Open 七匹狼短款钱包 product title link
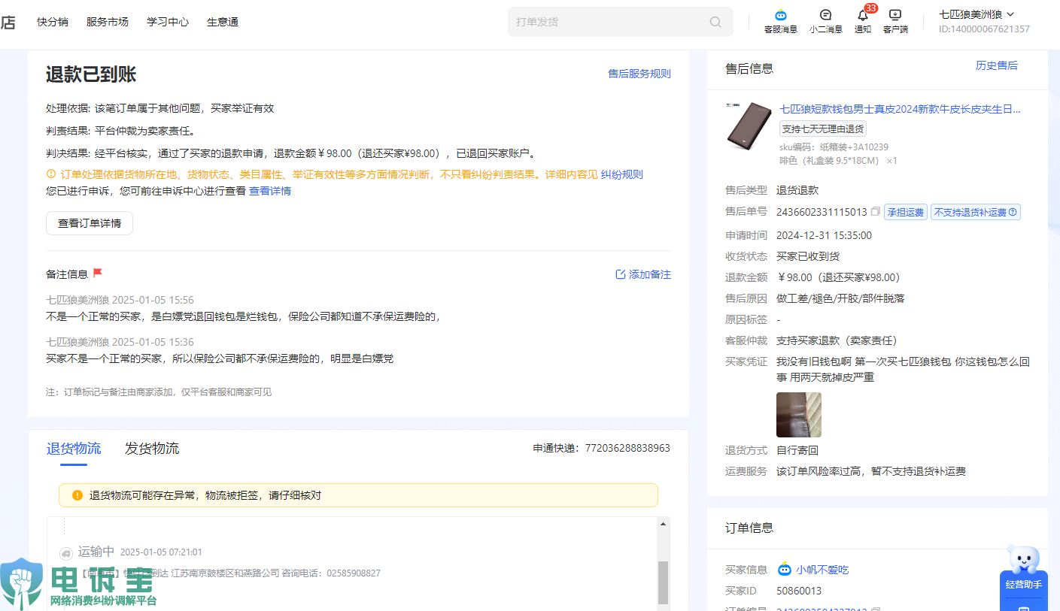1060x611 pixels. (901, 109)
